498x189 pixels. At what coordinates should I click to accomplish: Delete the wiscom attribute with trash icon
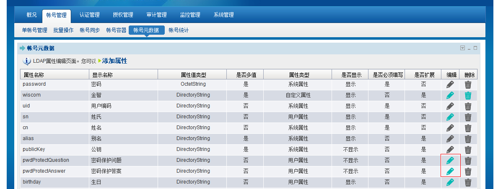click(468, 95)
